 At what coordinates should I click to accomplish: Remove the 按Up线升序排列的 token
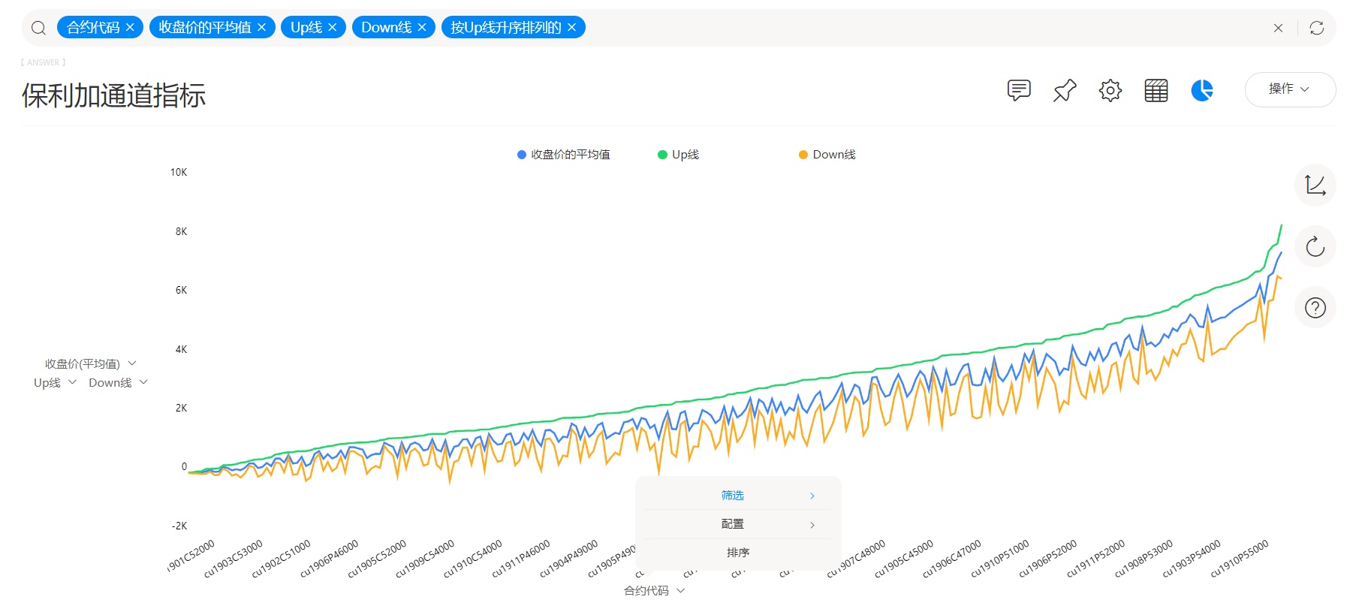click(x=571, y=27)
